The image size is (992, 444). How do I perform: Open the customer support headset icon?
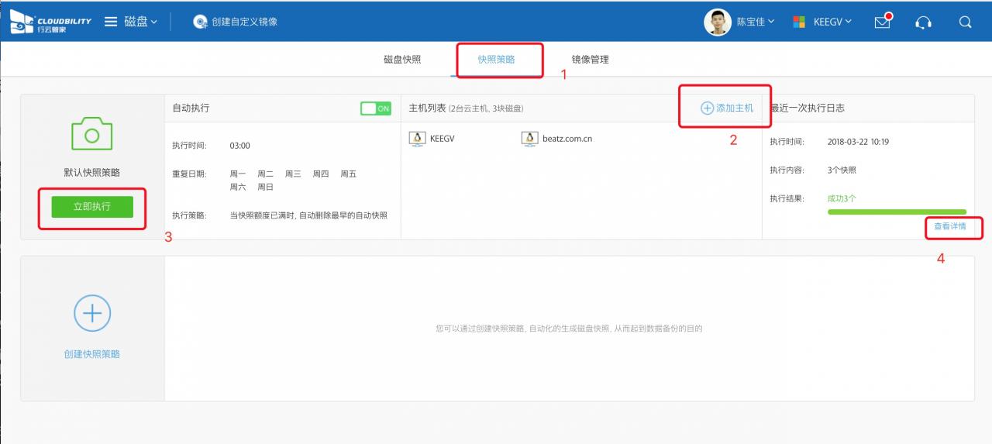click(923, 22)
